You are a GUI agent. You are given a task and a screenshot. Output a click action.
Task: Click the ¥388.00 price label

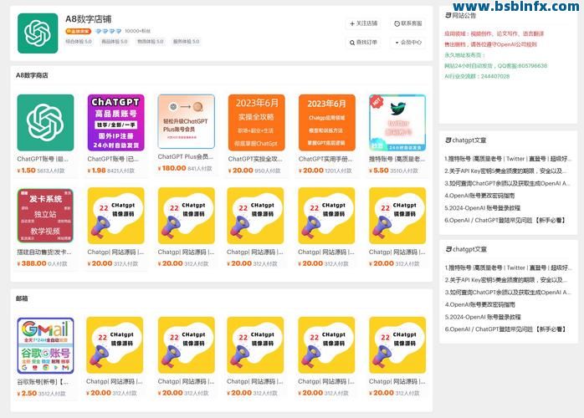(x=32, y=263)
